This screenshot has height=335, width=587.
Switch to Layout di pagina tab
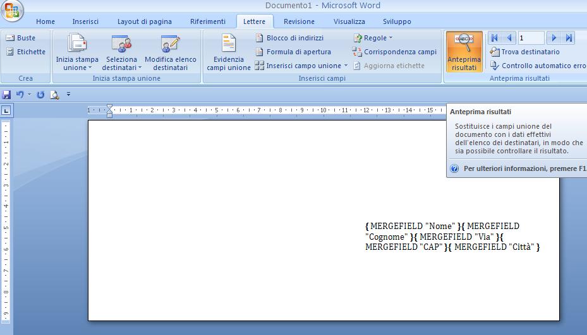click(x=145, y=21)
